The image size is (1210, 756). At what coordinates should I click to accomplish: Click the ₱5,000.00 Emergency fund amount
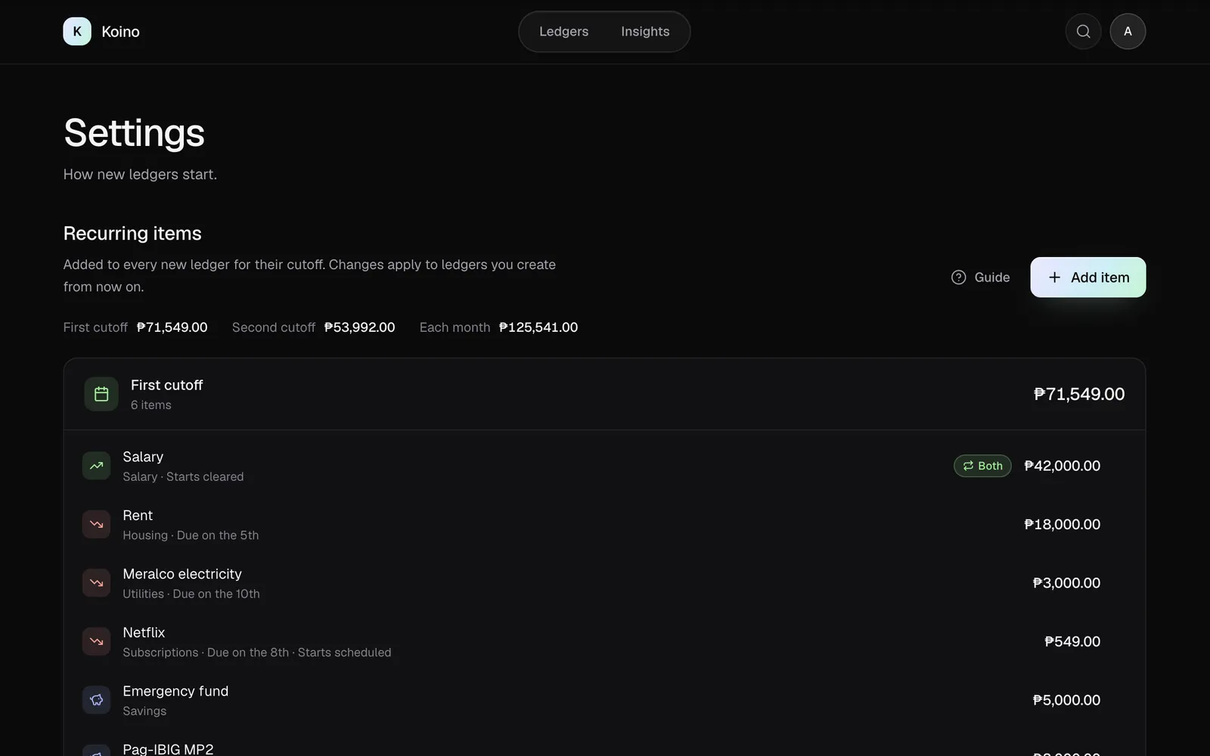1066,700
